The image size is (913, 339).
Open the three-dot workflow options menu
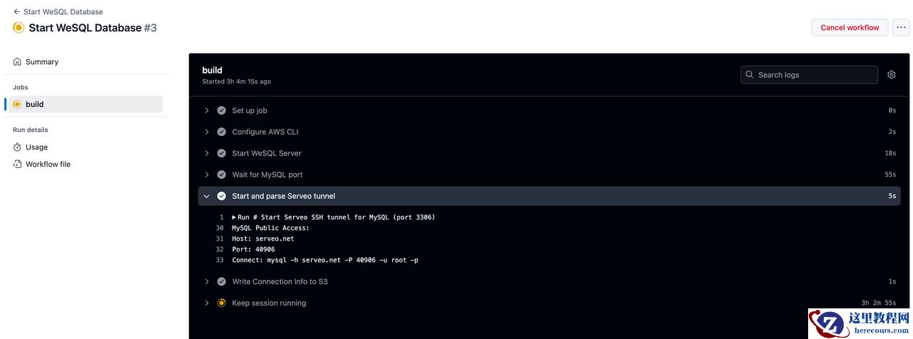[901, 28]
